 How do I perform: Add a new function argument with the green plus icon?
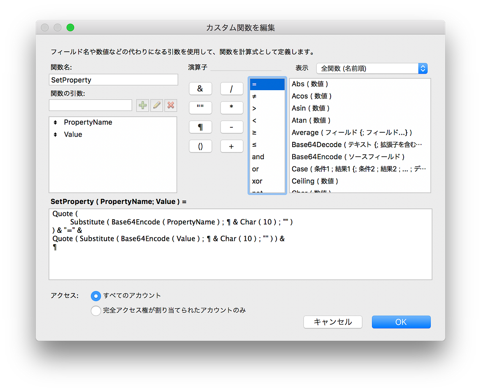point(142,105)
